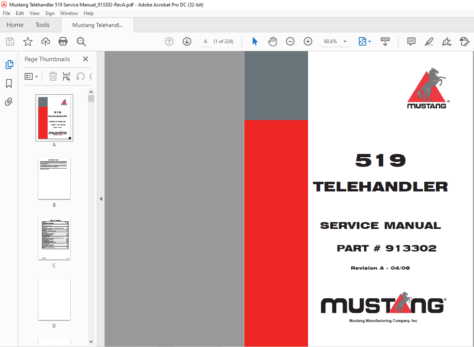Rotate page counterclockwise icon
Viewport: 474px width, 347px height.
80,76
